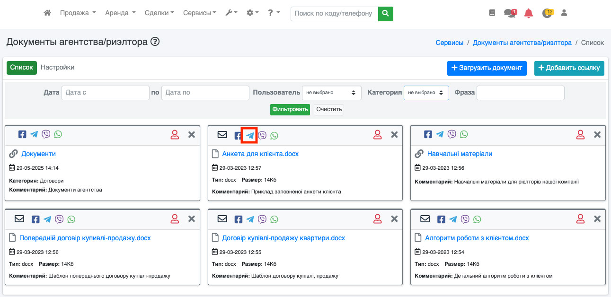Share Навчальні матеріали via WhatsApp
Viewport: 611px width, 297px height.
click(x=464, y=134)
